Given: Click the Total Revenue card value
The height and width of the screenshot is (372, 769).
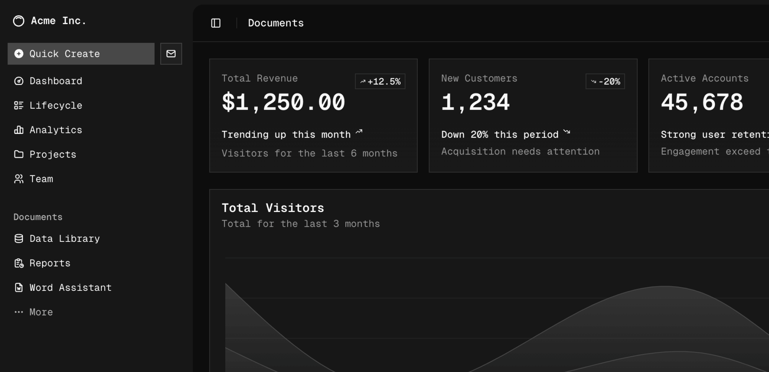Looking at the screenshot, I should click(x=283, y=101).
